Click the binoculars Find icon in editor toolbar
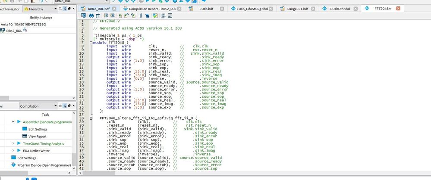The width and height of the screenshot is (431, 180). coord(91,16)
